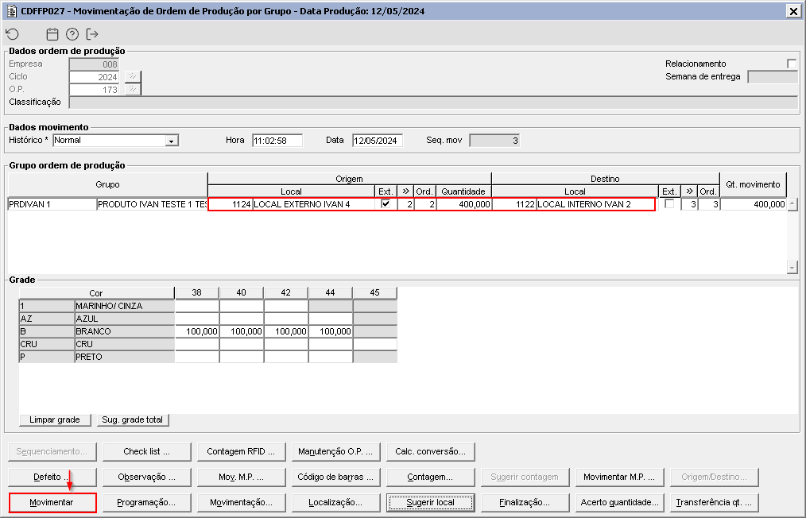This screenshot has height=518, width=806.
Task: Click Calc. conversão... button
Action: pyautogui.click(x=430, y=452)
